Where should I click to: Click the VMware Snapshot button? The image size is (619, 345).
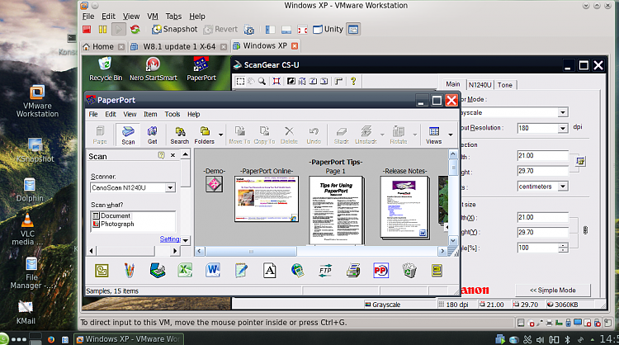click(x=175, y=29)
